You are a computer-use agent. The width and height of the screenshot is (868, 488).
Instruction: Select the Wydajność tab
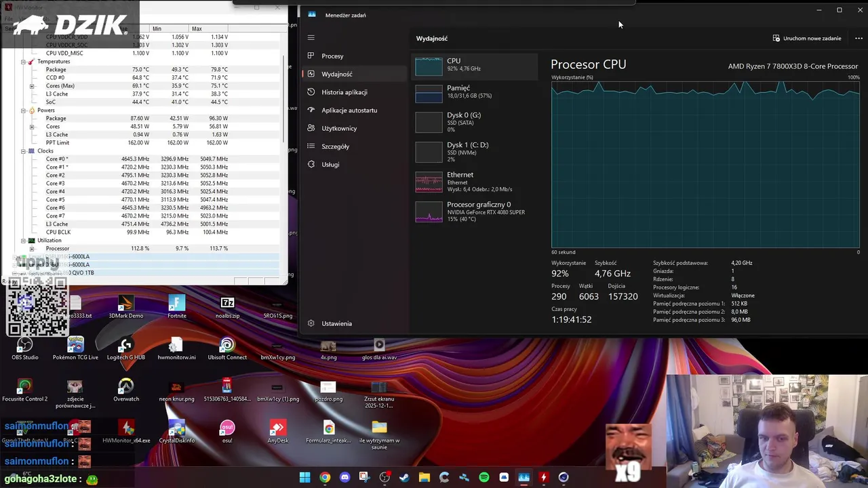pos(354,74)
